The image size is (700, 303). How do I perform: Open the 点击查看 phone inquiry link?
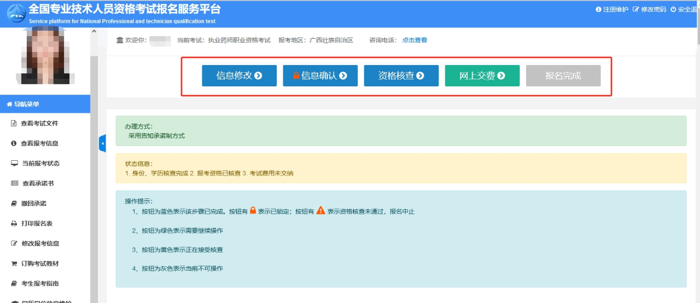coord(415,40)
